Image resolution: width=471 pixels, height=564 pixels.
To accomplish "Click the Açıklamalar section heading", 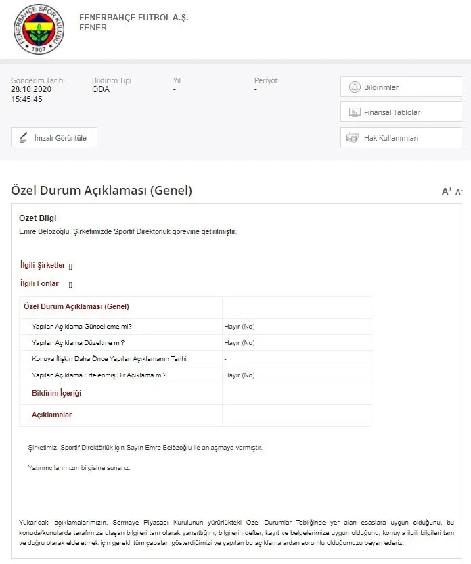I will click(51, 415).
